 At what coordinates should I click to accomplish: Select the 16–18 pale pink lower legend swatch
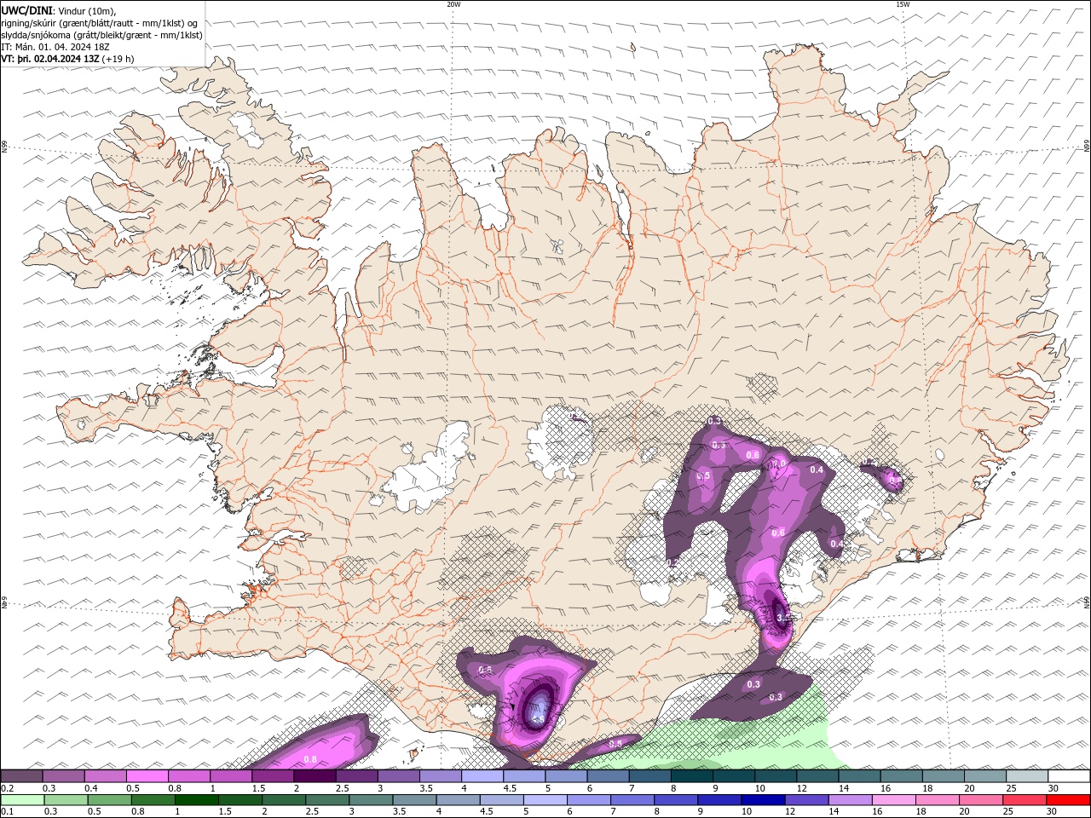(893, 800)
